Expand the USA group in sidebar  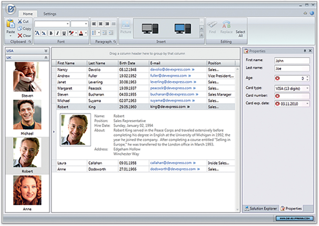coord(46,51)
